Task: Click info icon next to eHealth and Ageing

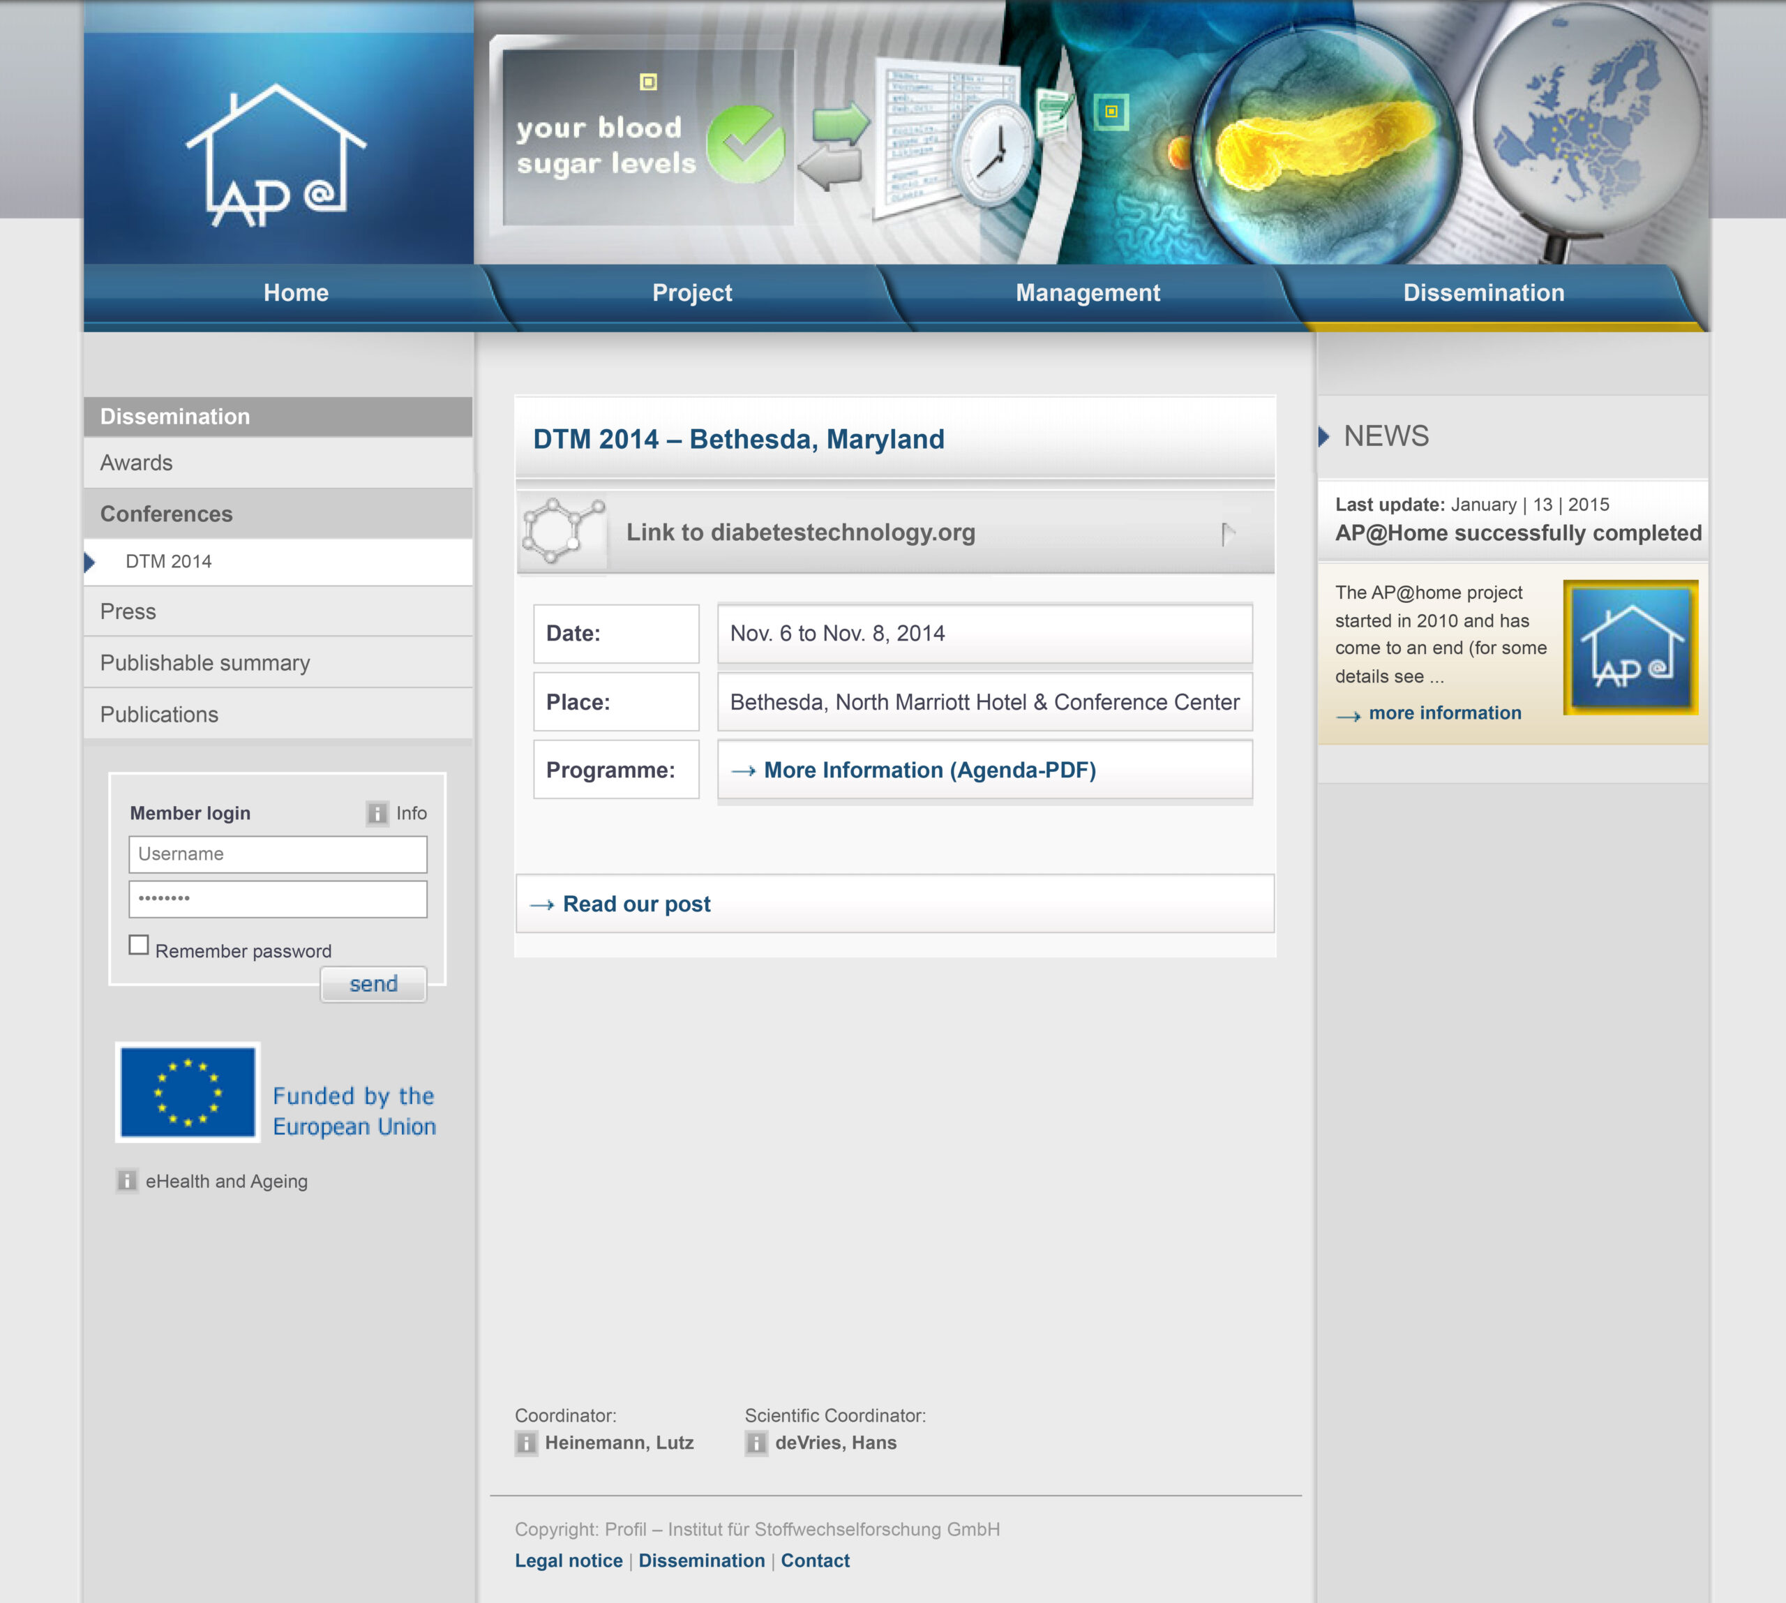Action: point(127,1180)
